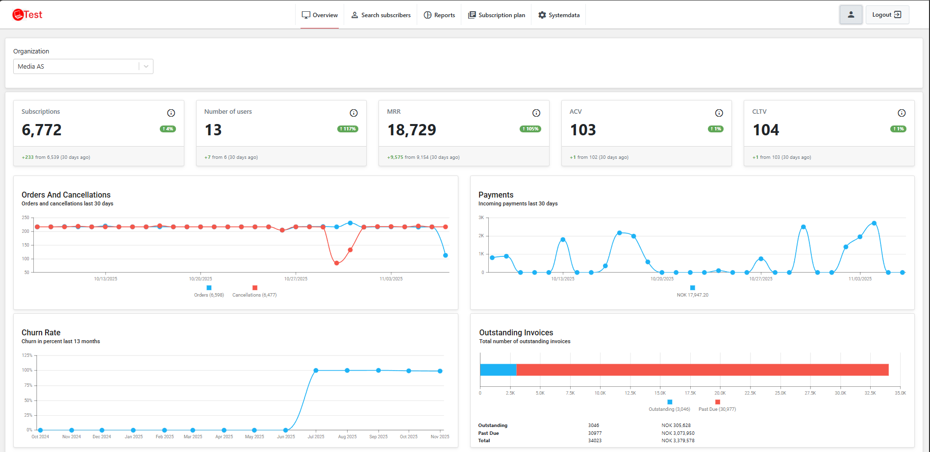Viewport: 930px width, 452px height.
Task: Click the Test logo
Action: pos(27,15)
